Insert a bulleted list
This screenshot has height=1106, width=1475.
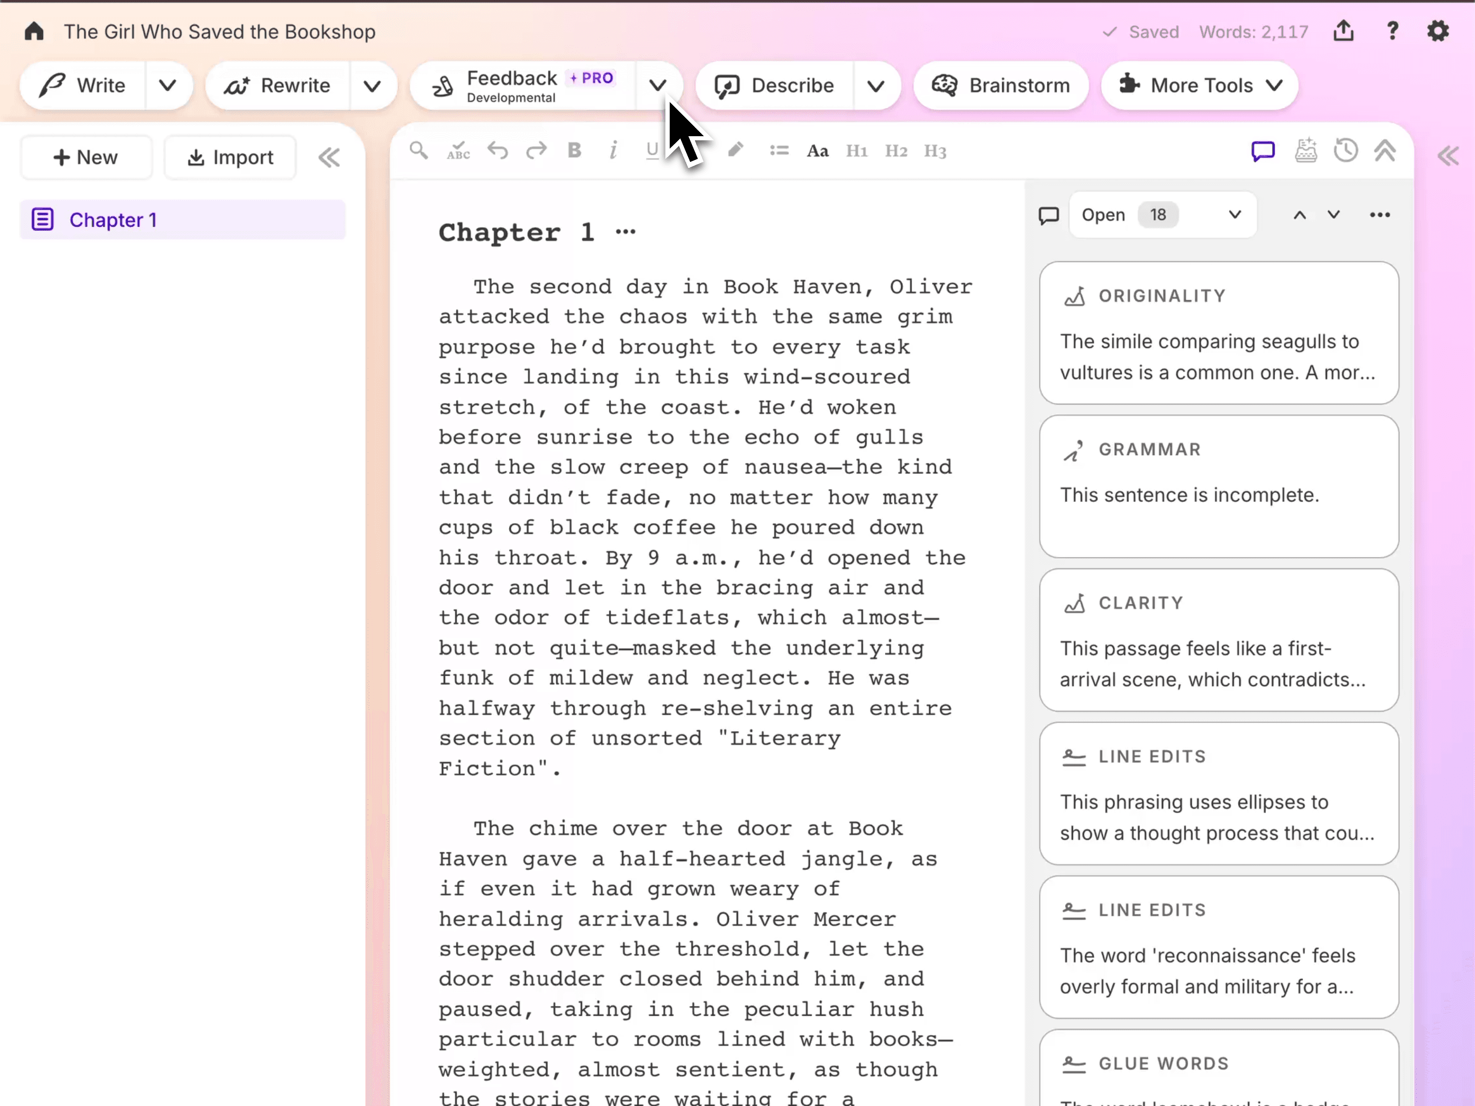tap(779, 151)
